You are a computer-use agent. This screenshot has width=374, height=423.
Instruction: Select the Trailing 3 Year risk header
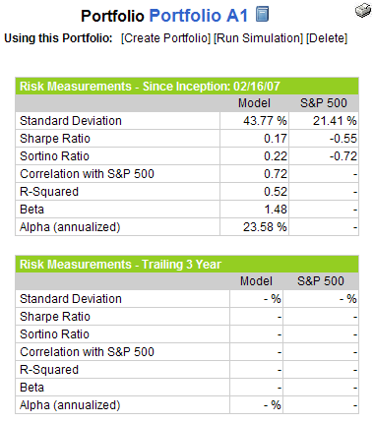coord(187,265)
